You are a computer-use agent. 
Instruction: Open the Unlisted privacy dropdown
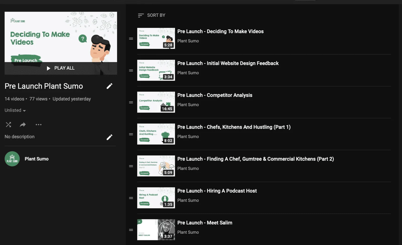coord(15,110)
